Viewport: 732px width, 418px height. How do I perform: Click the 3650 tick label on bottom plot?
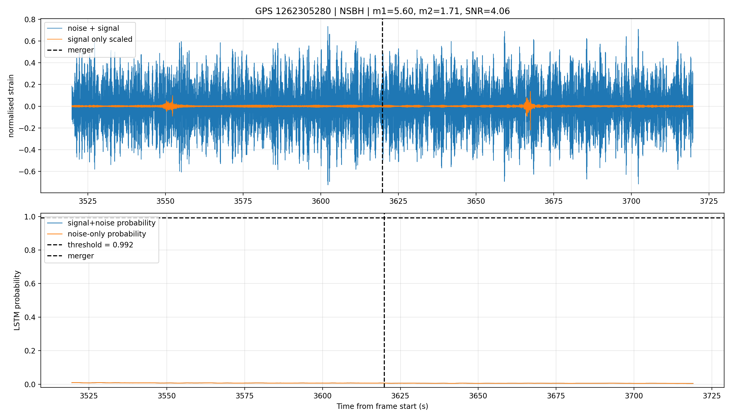tap(478, 396)
